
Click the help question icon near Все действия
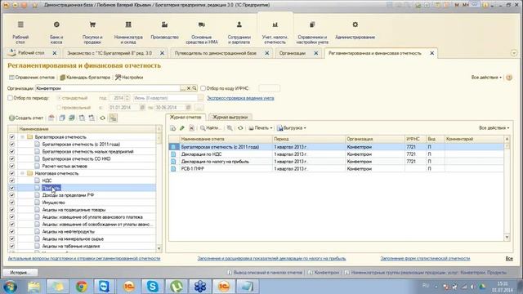coord(509,78)
